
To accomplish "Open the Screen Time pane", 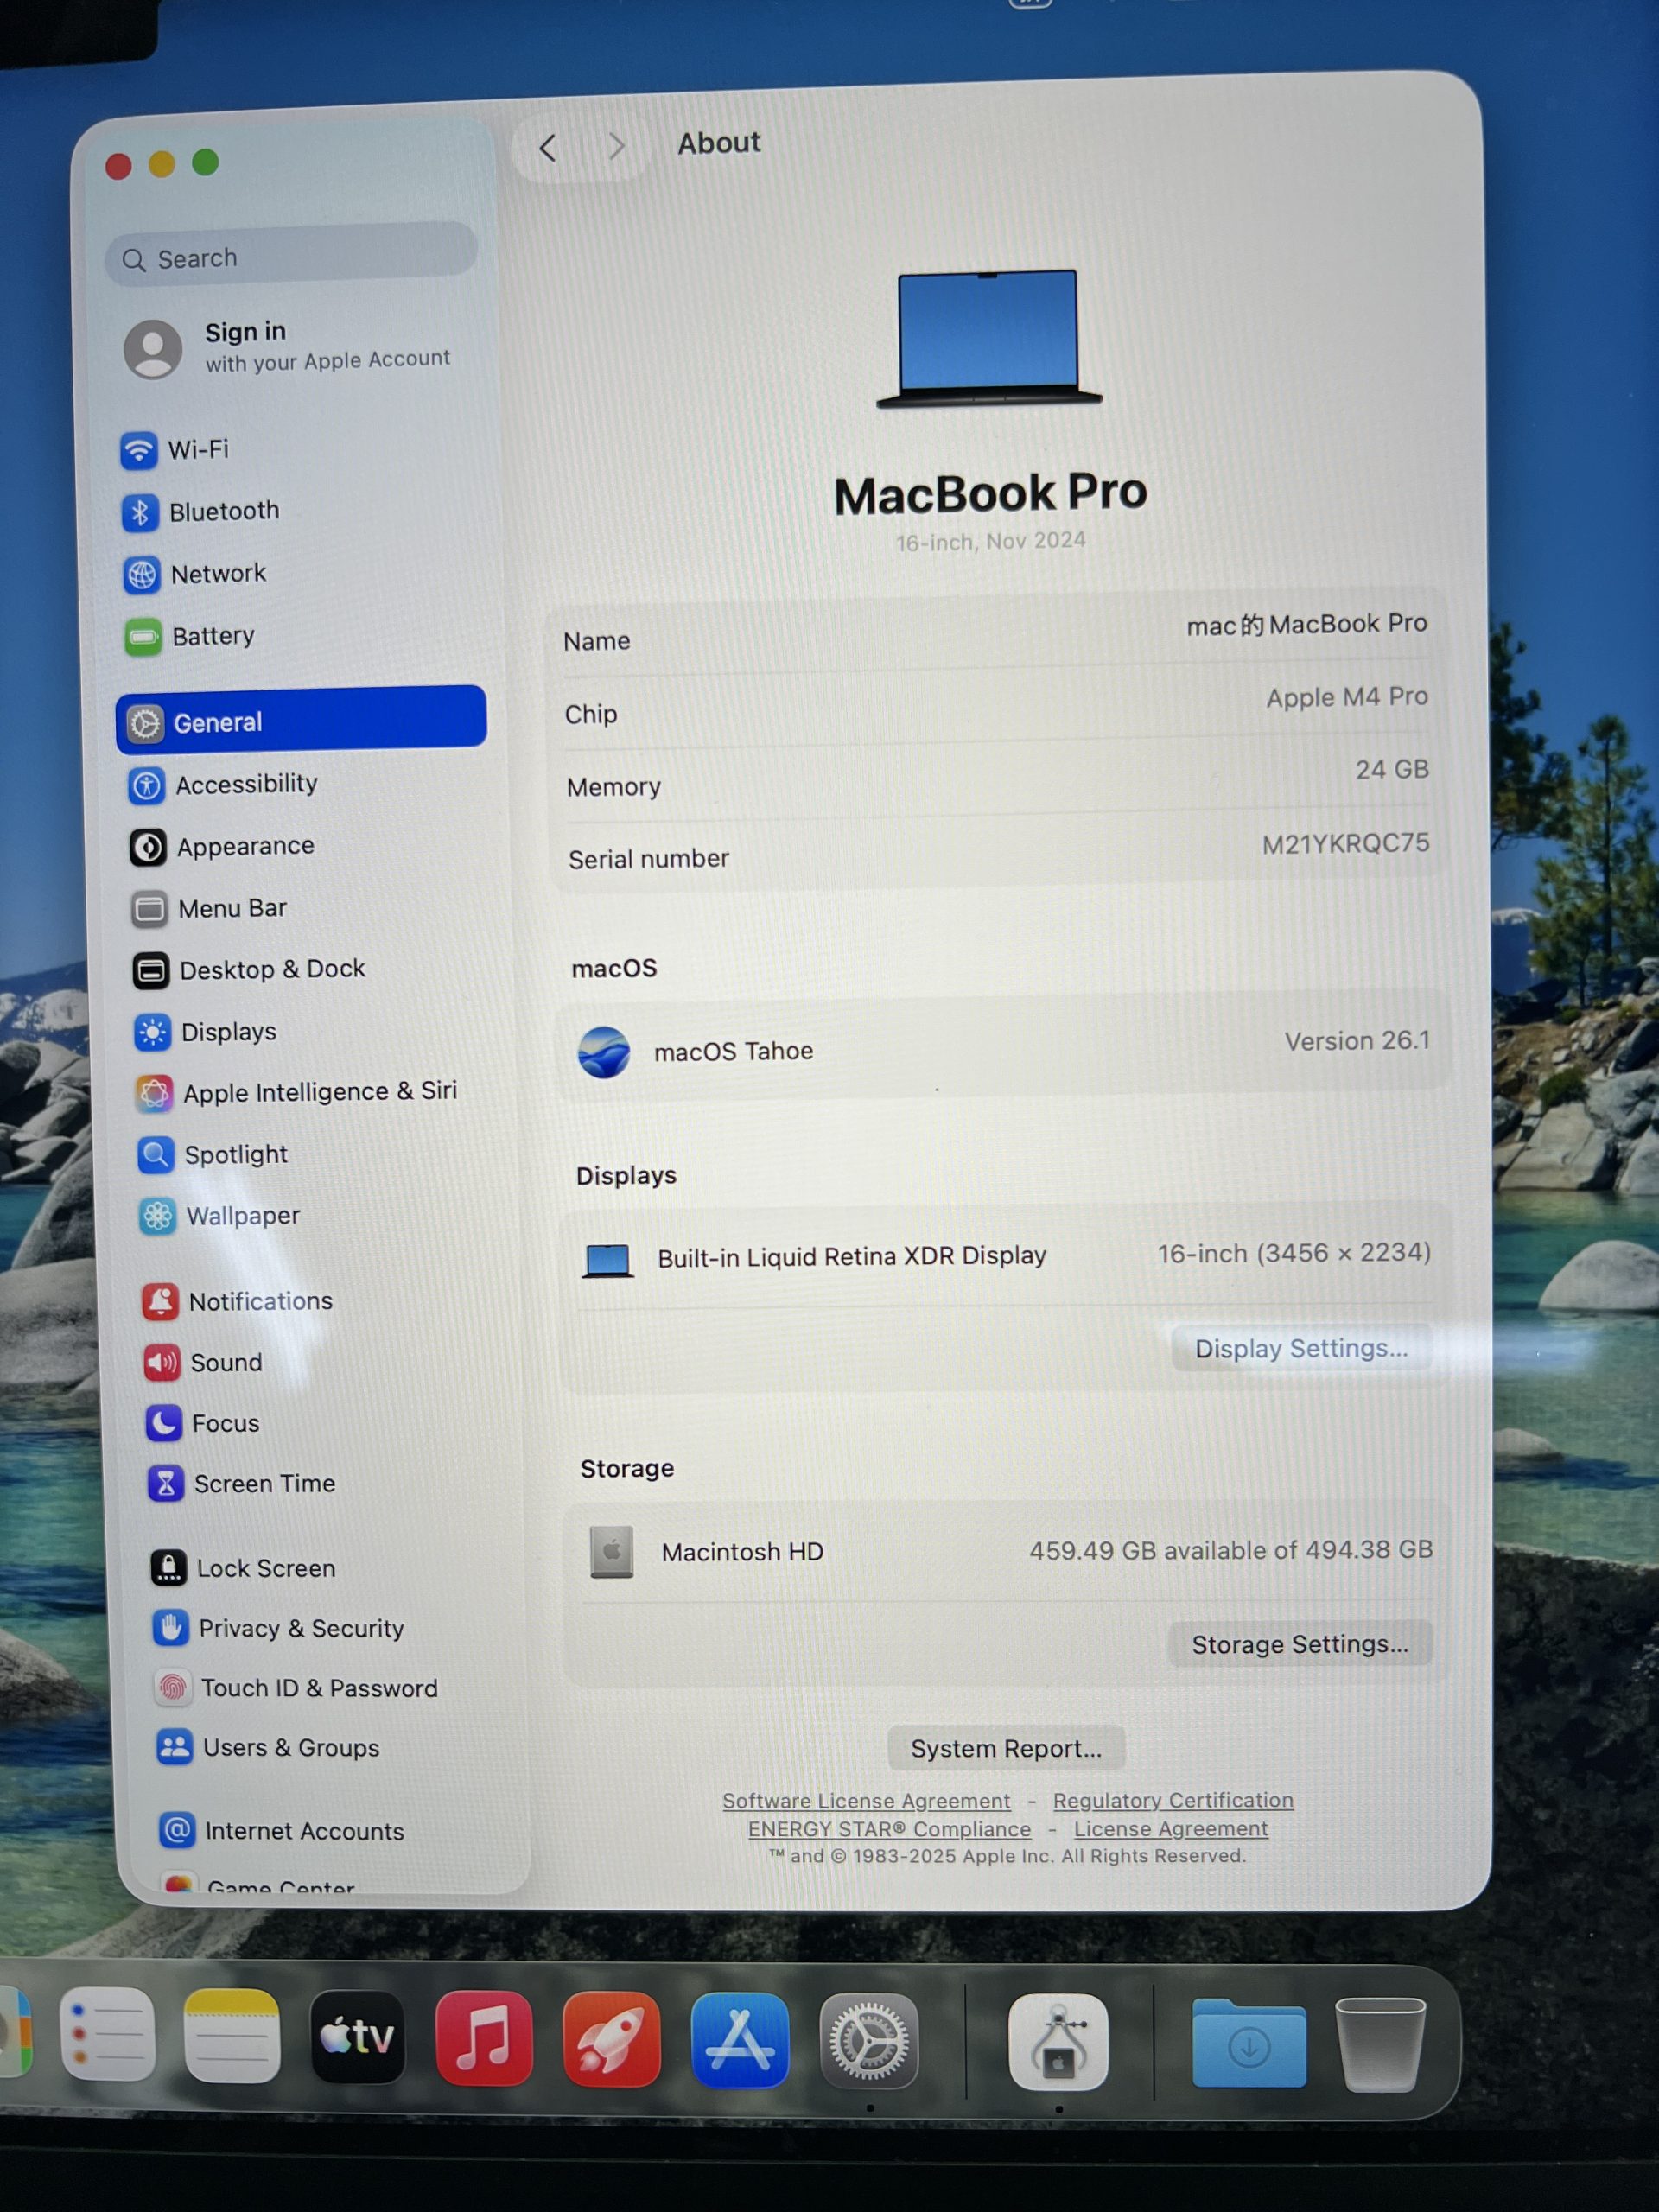I will pos(264,1483).
